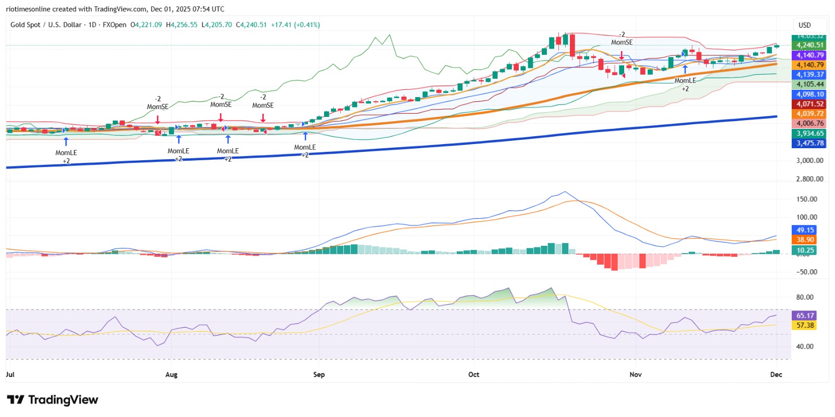Click the riotimesonline created with TradingView.com caption
Viewport: 835px width, 417px height.
(115, 9)
